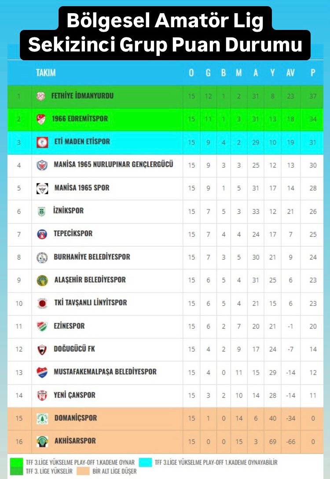
Task: Click the 1966 Edremitspor crest icon
Action: [41, 119]
